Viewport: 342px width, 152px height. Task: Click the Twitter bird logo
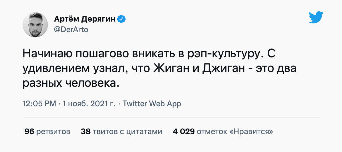(x=316, y=17)
